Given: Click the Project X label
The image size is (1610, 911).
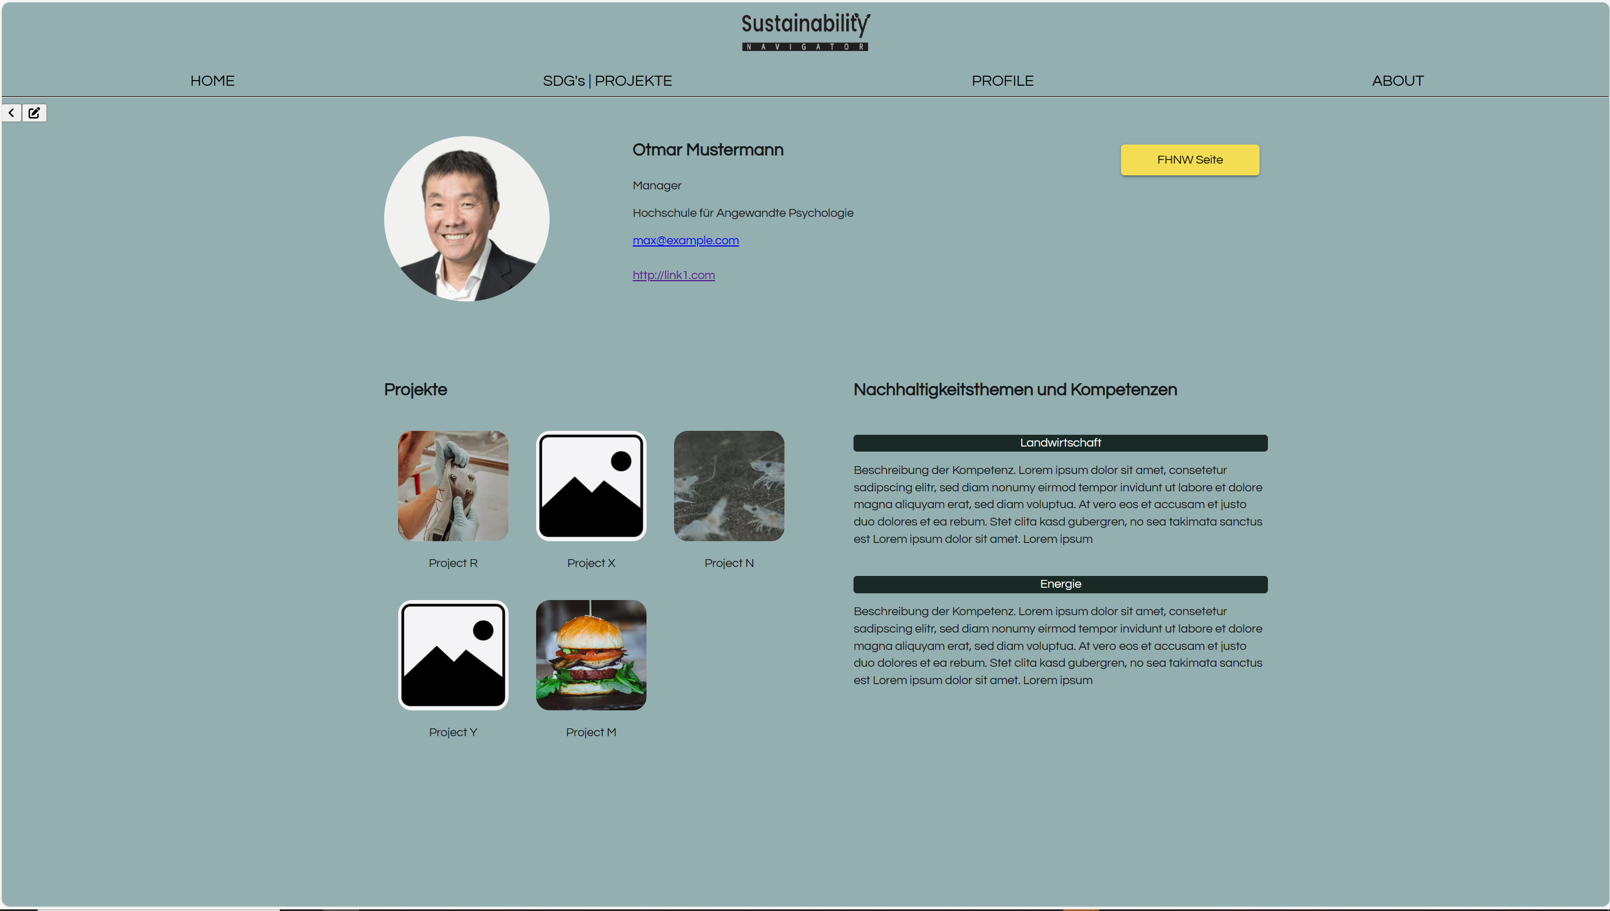Looking at the screenshot, I should coord(591,563).
